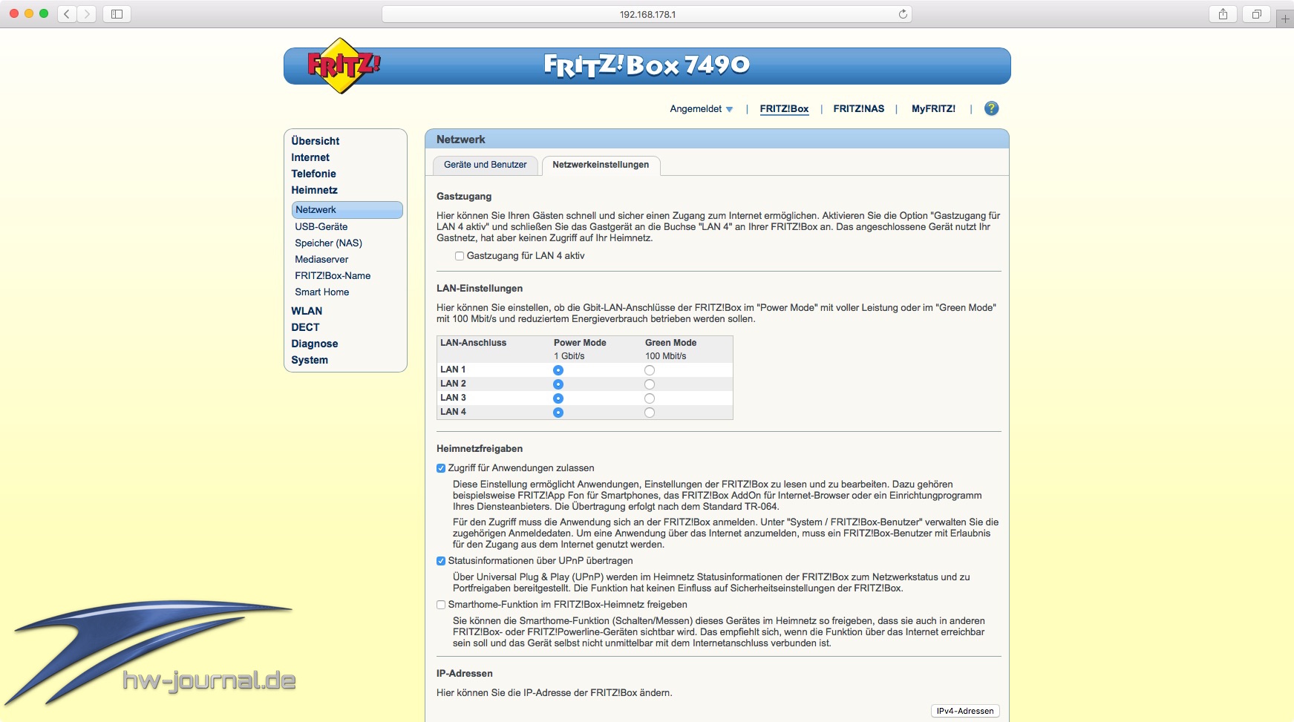Click the FRITZ!Box top navigation link

[784, 109]
